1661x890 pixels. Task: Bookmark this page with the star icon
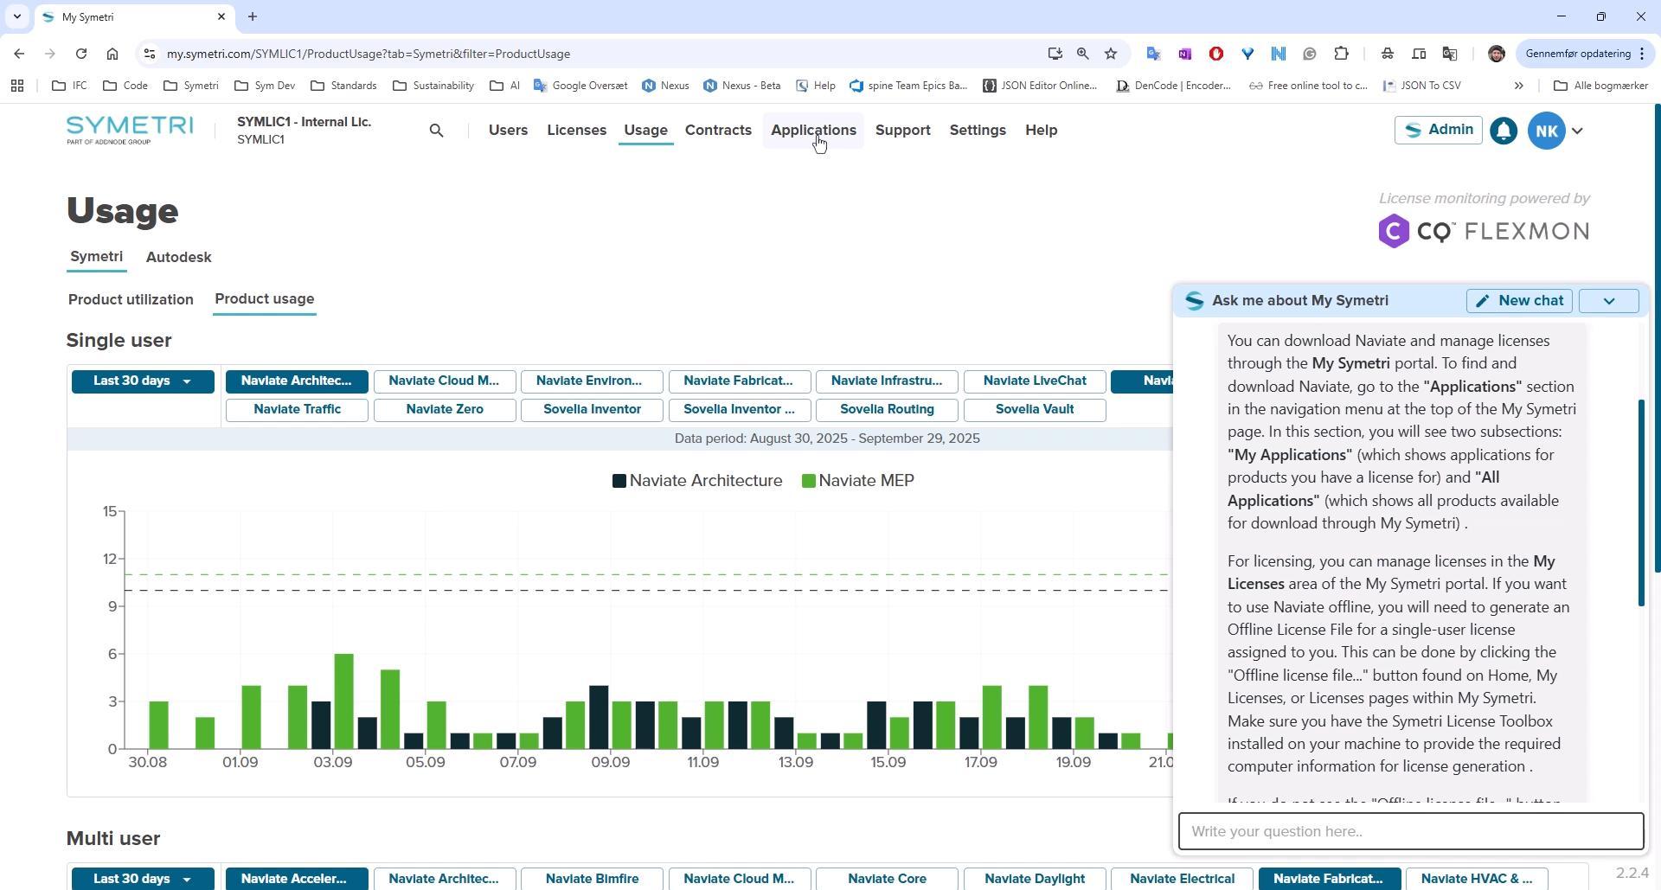tap(1111, 54)
